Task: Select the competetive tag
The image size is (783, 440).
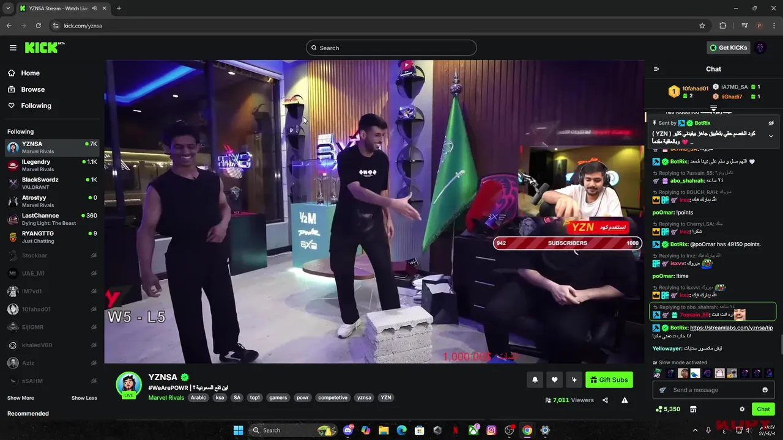Action: click(x=333, y=398)
